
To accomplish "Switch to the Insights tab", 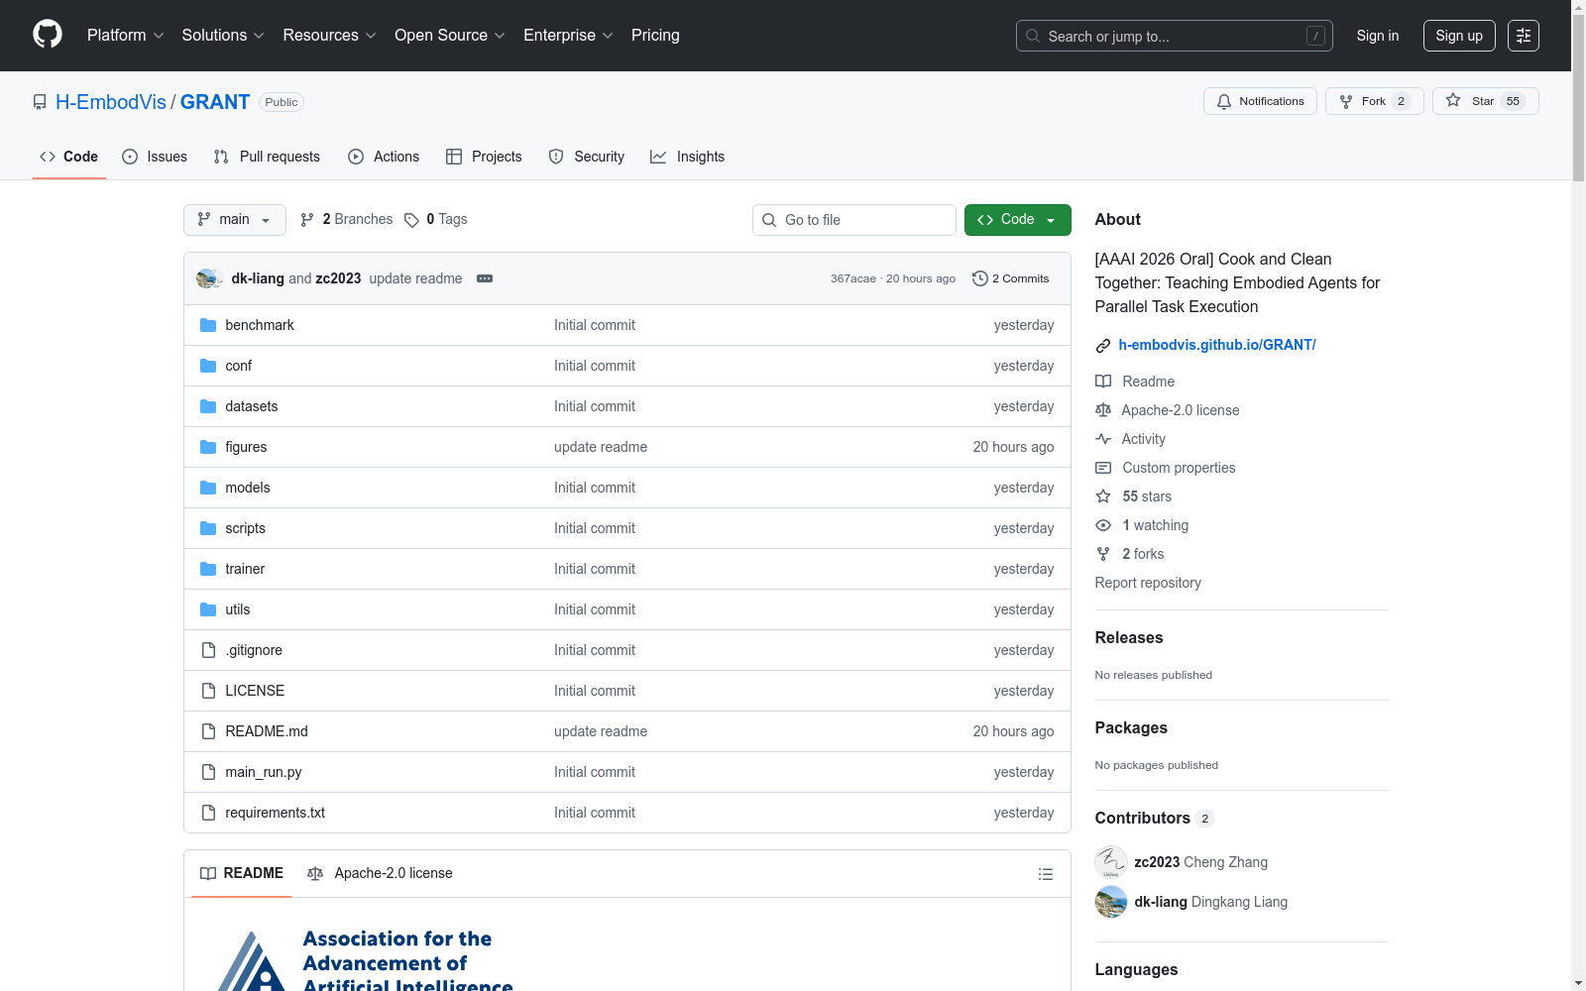I will 687,157.
